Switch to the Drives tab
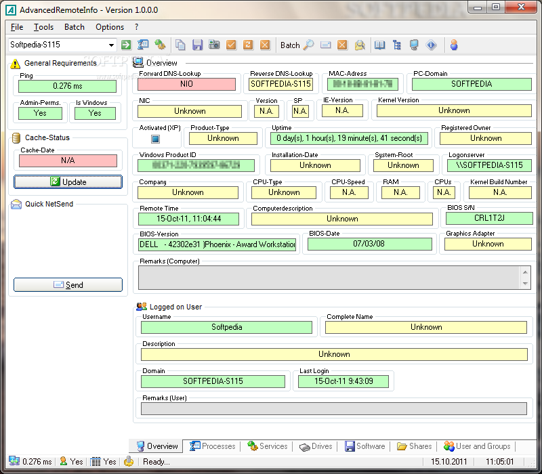 point(316,446)
